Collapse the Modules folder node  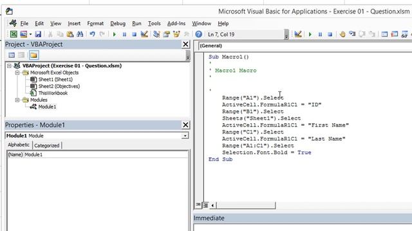coord(17,100)
